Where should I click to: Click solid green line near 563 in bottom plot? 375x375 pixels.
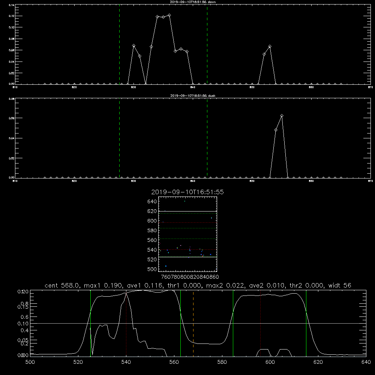point(181,323)
